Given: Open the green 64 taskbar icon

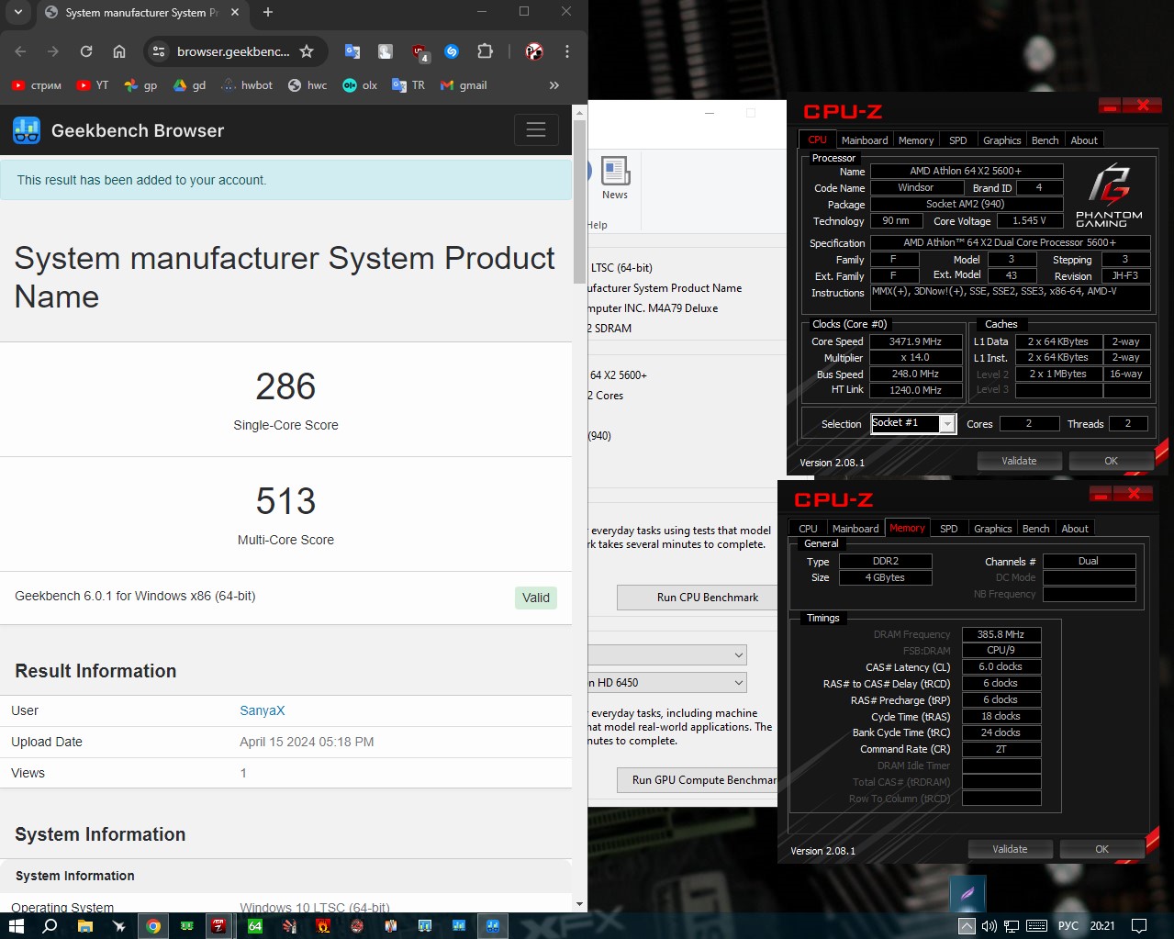Looking at the screenshot, I should pyautogui.click(x=255, y=925).
